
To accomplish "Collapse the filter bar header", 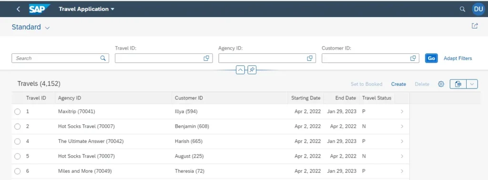I will click(x=240, y=70).
